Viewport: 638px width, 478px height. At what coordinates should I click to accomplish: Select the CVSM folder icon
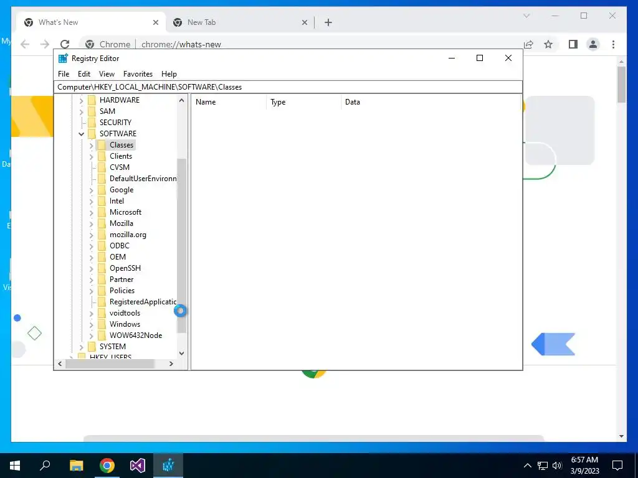click(x=102, y=167)
